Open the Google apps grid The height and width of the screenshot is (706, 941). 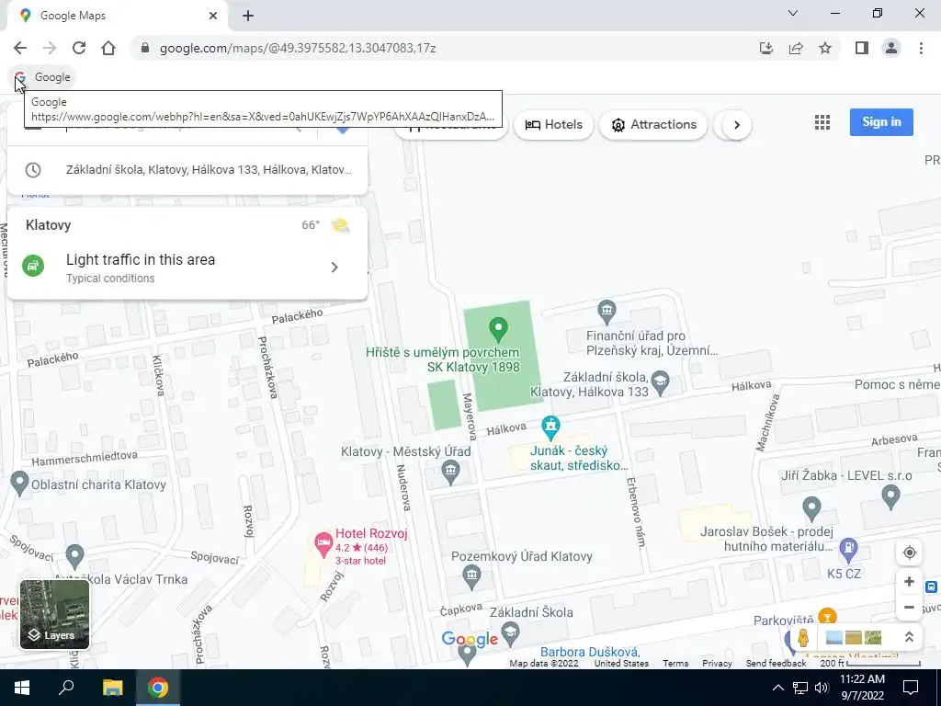(x=822, y=122)
